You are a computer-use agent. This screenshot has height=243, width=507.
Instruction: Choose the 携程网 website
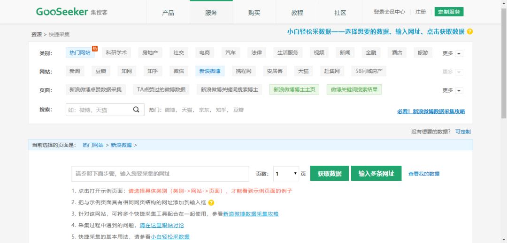pos(244,71)
